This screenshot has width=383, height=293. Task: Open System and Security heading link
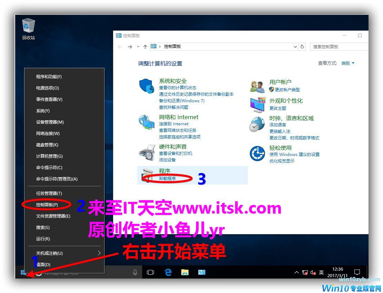(x=173, y=81)
